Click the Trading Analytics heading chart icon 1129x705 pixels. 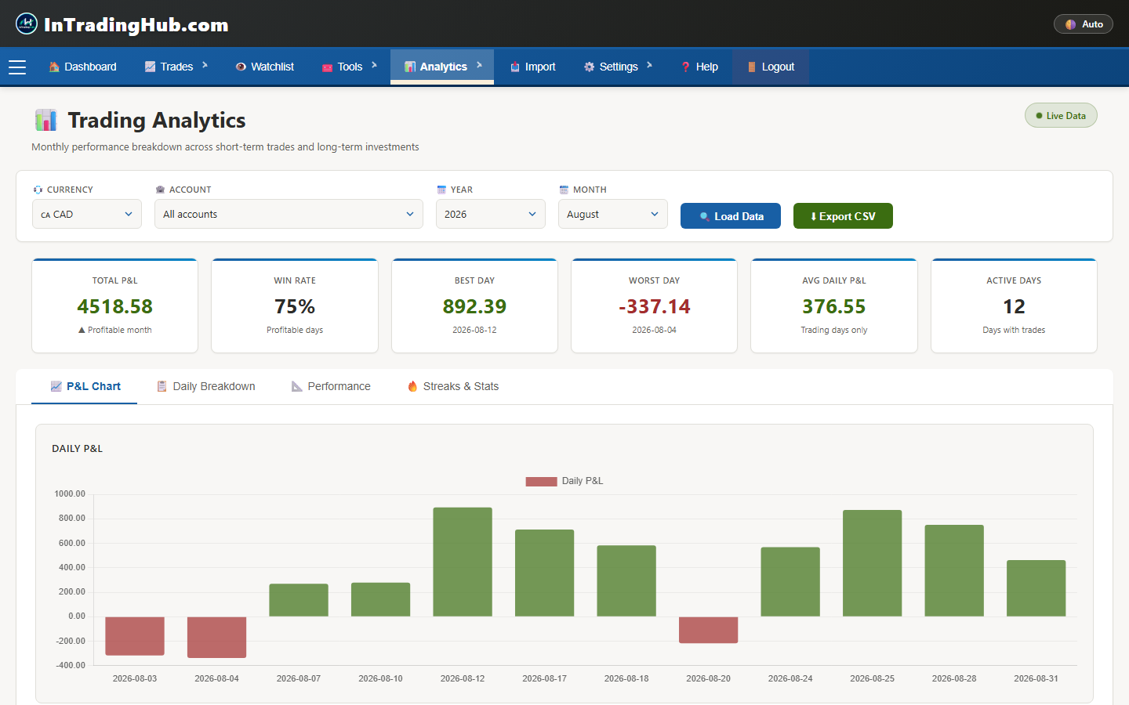45,120
